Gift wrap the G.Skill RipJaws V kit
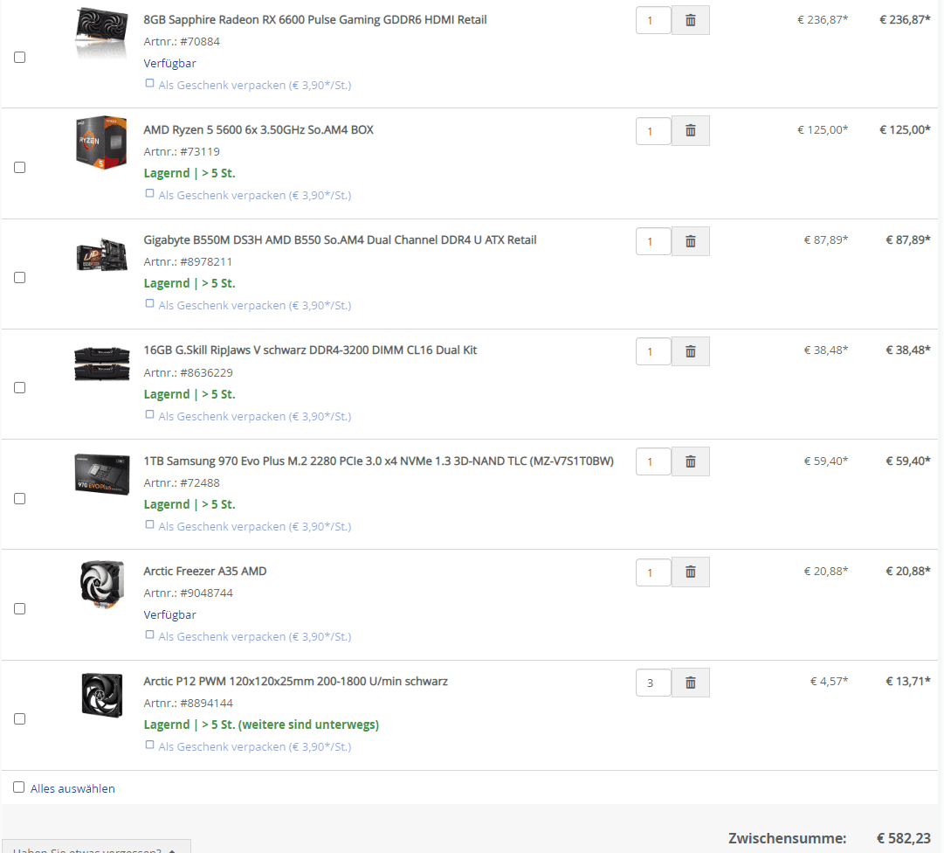 pyautogui.click(x=150, y=414)
